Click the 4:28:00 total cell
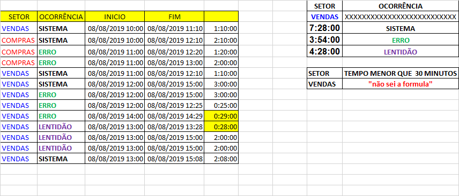 [324, 52]
